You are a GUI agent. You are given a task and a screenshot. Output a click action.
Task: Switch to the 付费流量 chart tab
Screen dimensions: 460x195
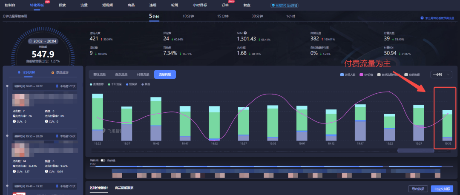pos(143,75)
